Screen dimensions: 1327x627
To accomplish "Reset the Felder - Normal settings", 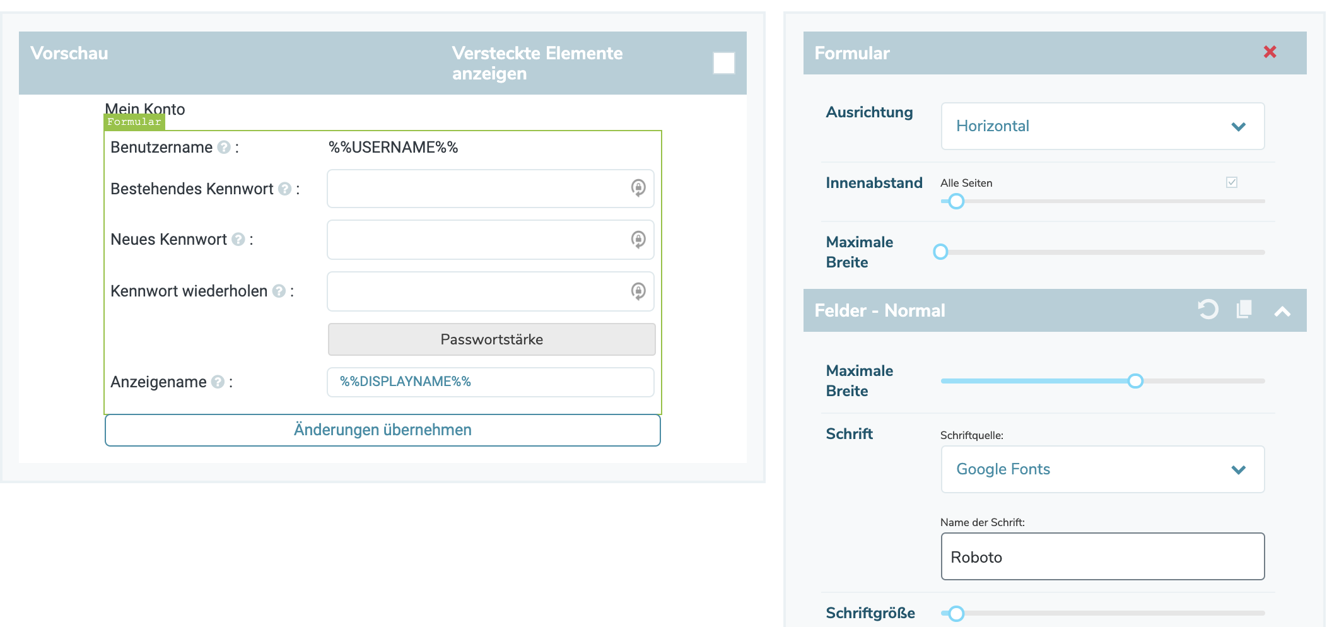I will click(x=1208, y=310).
